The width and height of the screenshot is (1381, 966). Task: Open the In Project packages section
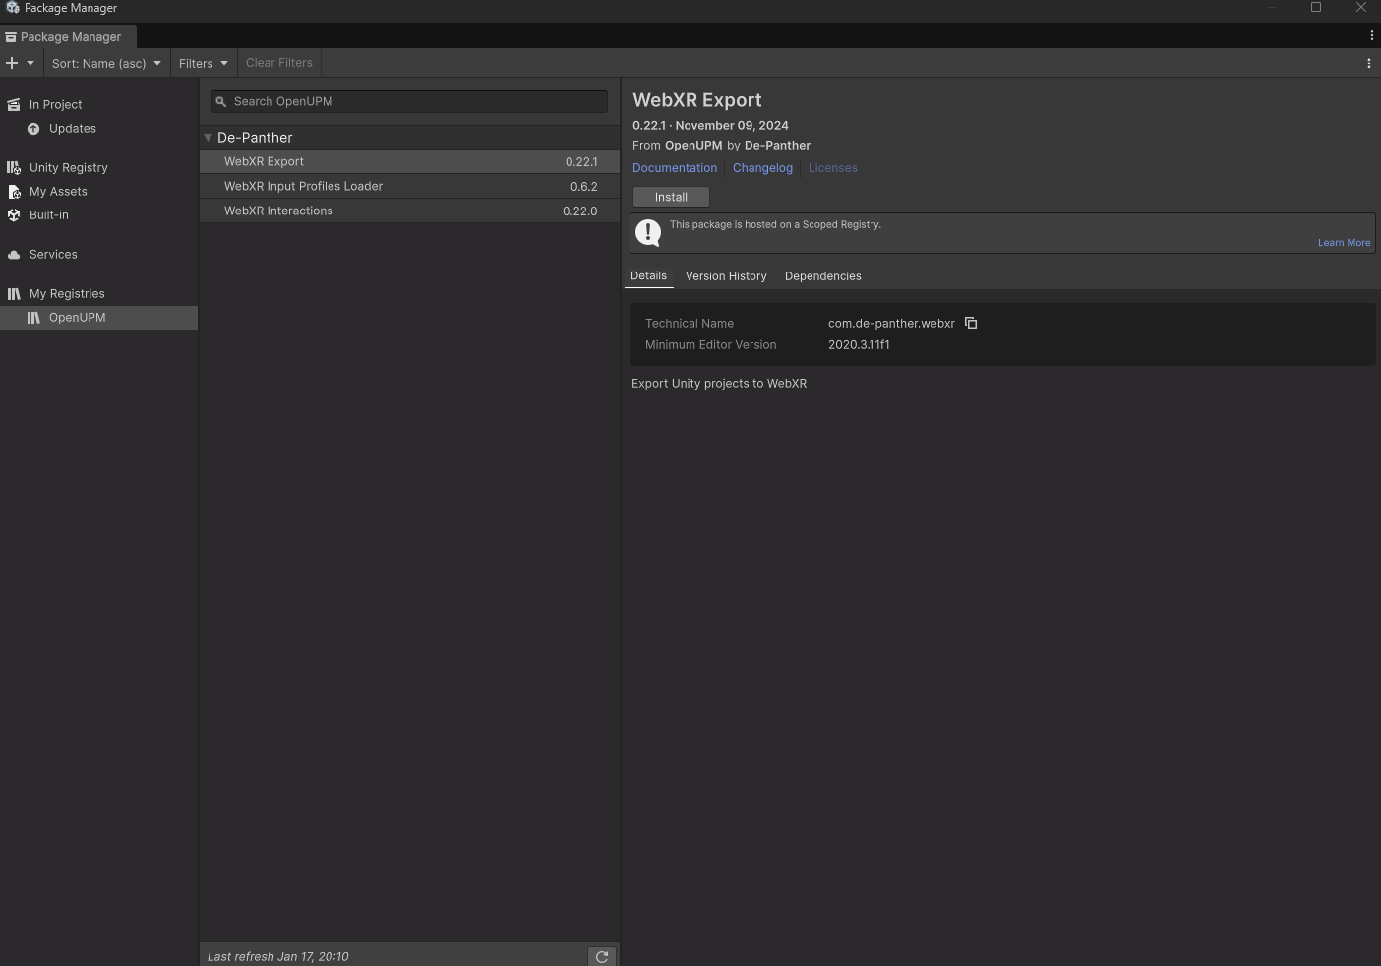[55, 104]
